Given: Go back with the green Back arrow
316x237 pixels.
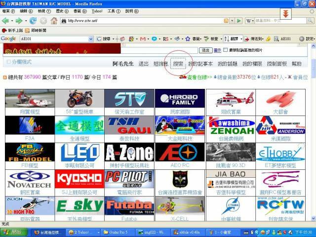Looking at the screenshot, I should [5, 21].
